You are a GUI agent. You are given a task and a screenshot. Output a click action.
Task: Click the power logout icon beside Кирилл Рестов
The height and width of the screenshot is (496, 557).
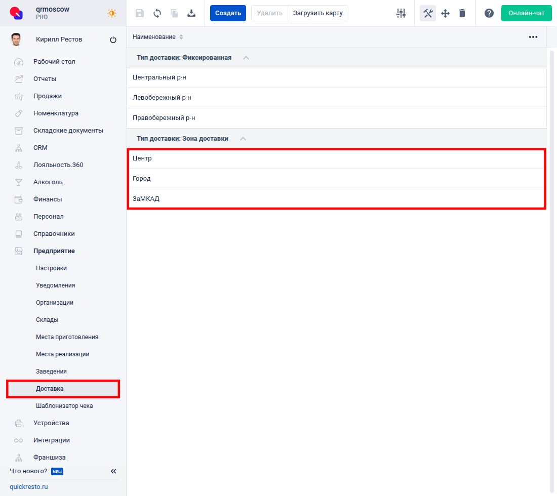click(x=113, y=40)
